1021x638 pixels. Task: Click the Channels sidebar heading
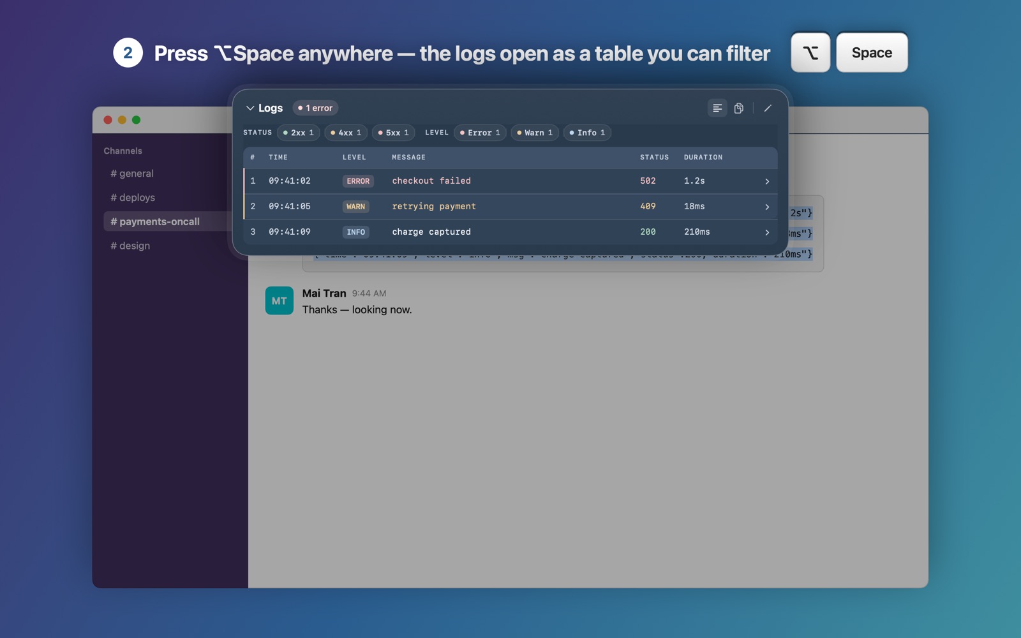click(123, 151)
